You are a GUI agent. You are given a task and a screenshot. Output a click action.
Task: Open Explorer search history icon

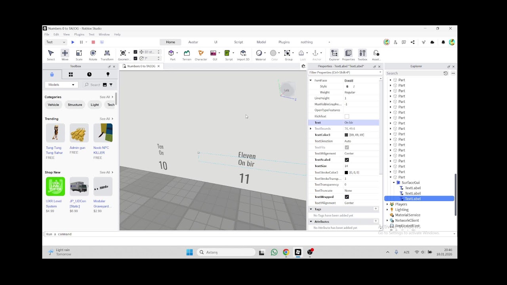pos(446,73)
